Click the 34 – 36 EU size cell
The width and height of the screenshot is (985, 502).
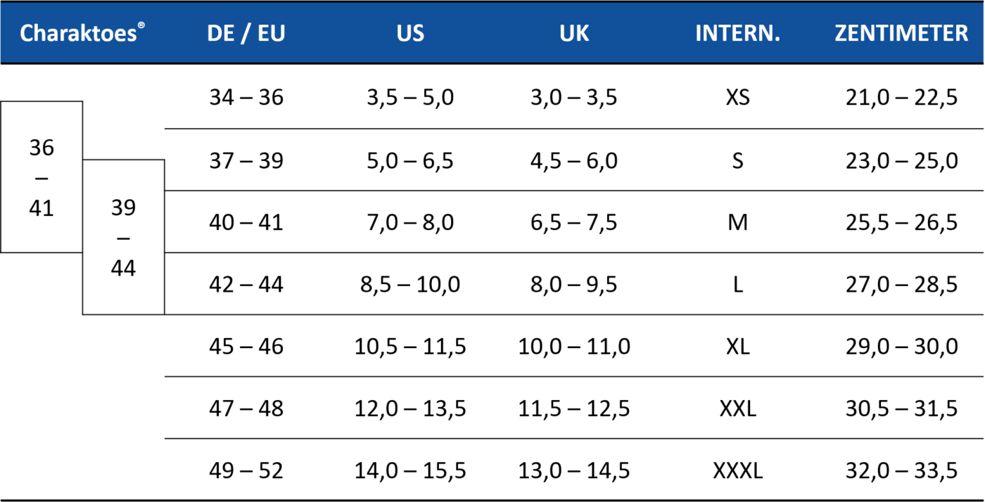[246, 97]
